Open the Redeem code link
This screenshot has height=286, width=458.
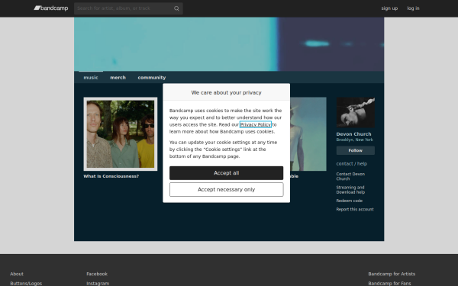click(x=350, y=201)
